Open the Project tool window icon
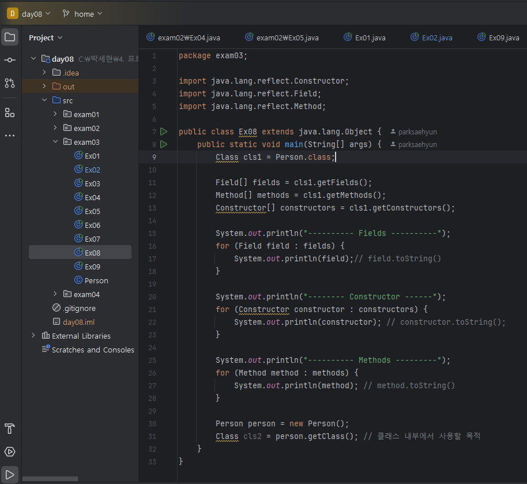527x484 pixels. click(10, 37)
